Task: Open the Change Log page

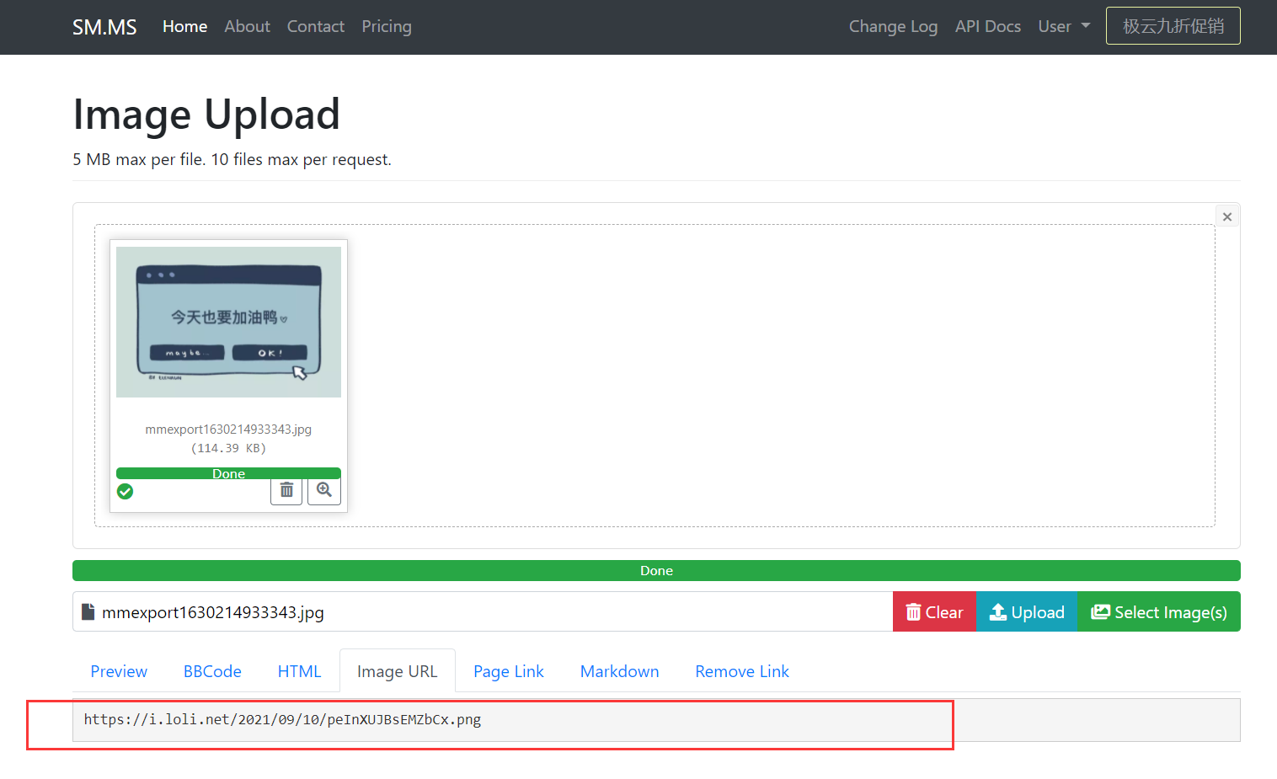Action: 893,26
